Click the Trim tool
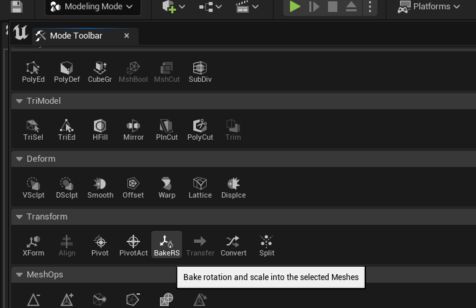 tap(233, 130)
